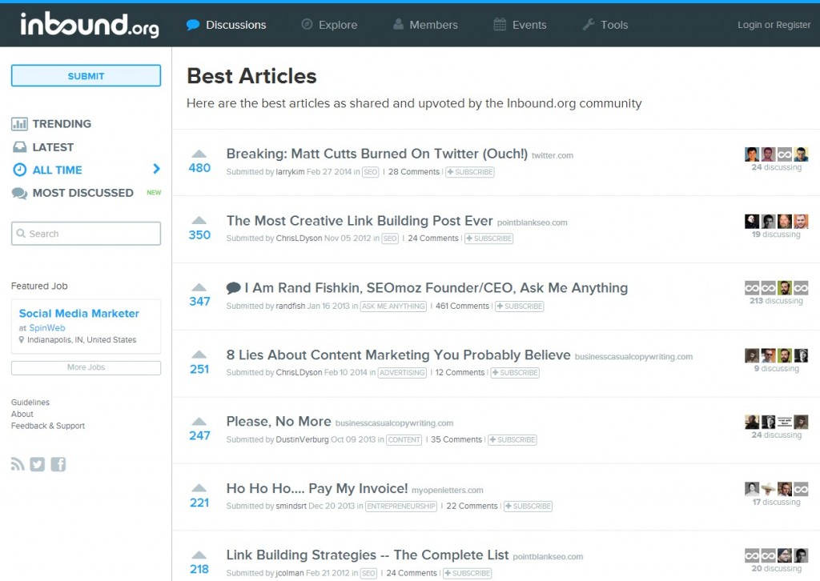
Task: Click the magnifier icon in search box
Action: coord(21,234)
